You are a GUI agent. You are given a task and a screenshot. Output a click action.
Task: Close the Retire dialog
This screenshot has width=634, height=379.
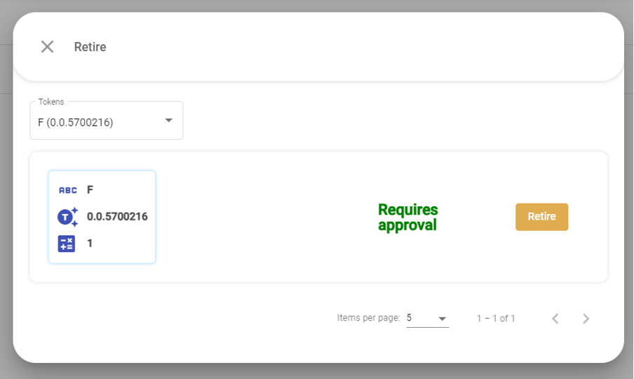point(47,47)
